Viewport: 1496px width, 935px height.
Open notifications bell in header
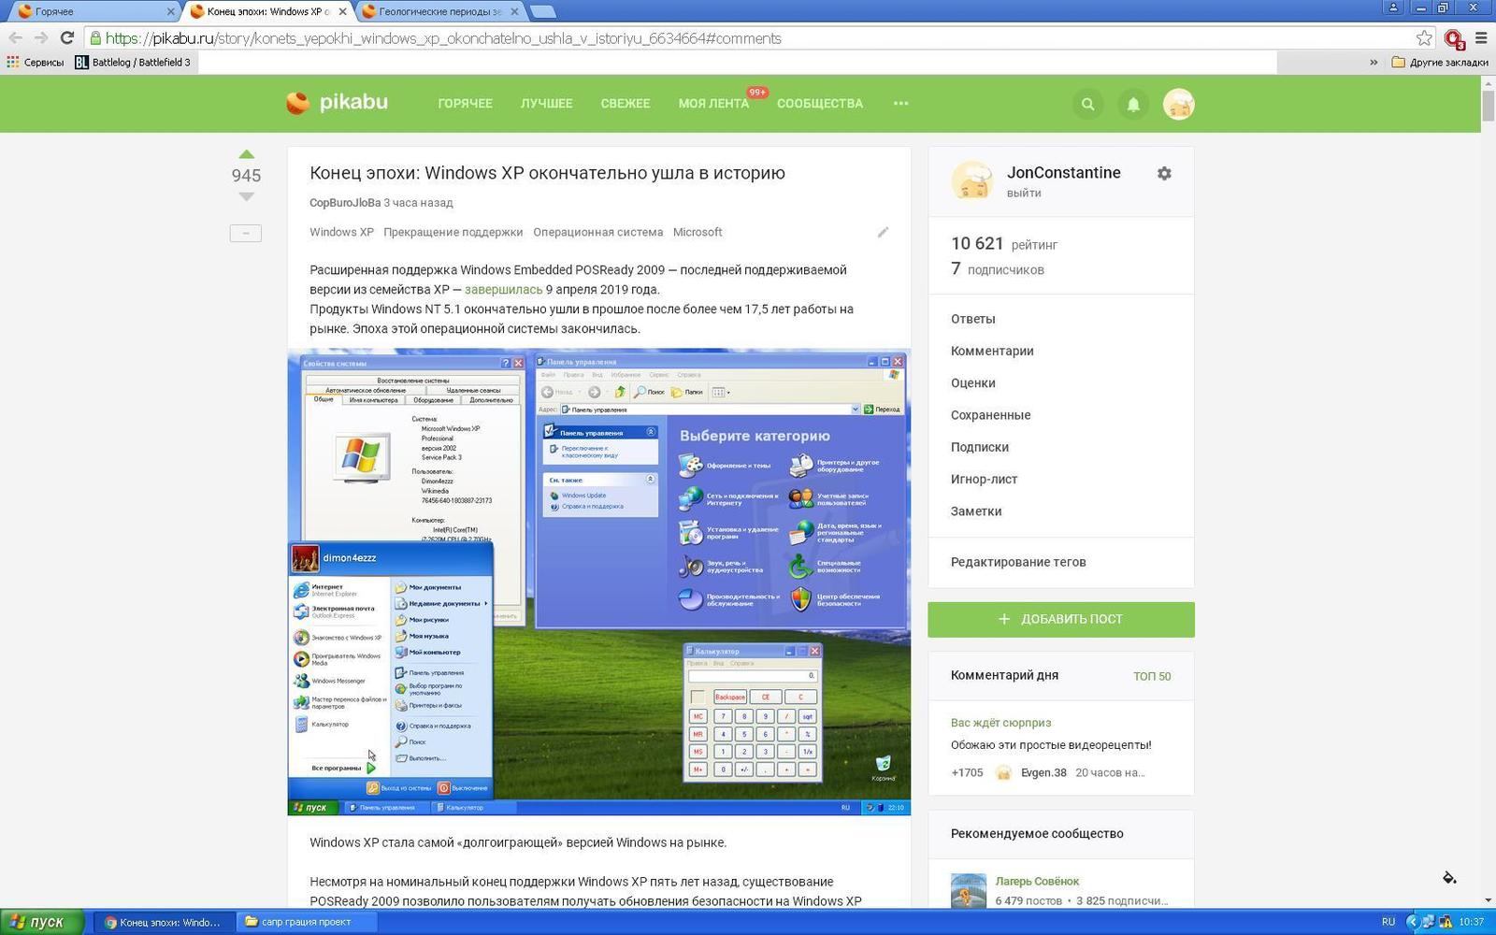pyautogui.click(x=1133, y=104)
